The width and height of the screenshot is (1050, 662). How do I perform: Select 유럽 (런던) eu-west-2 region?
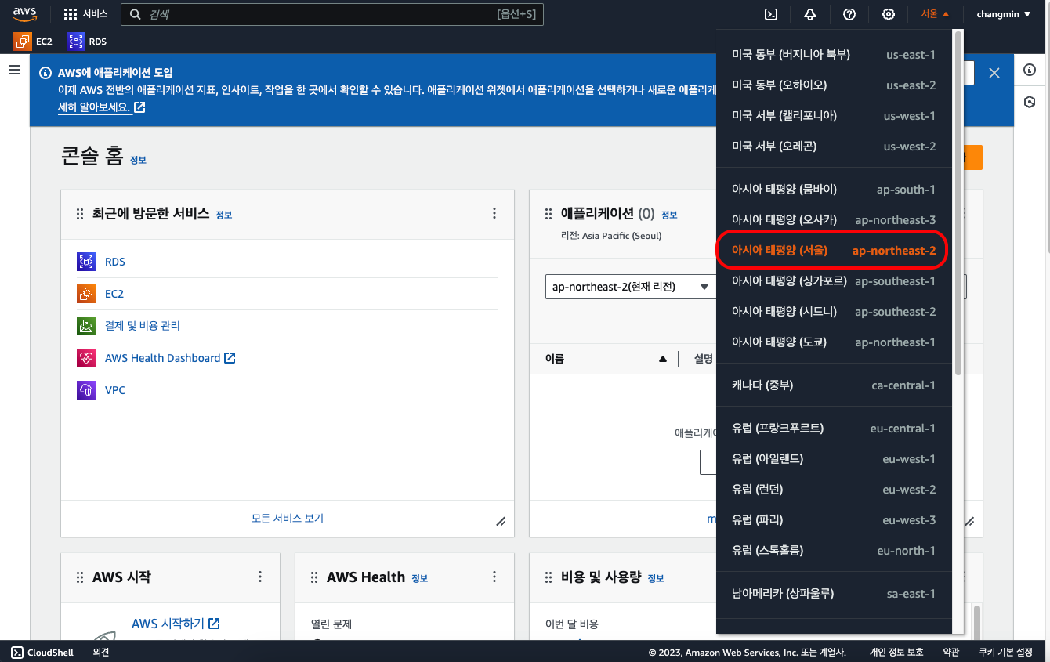[x=834, y=490]
